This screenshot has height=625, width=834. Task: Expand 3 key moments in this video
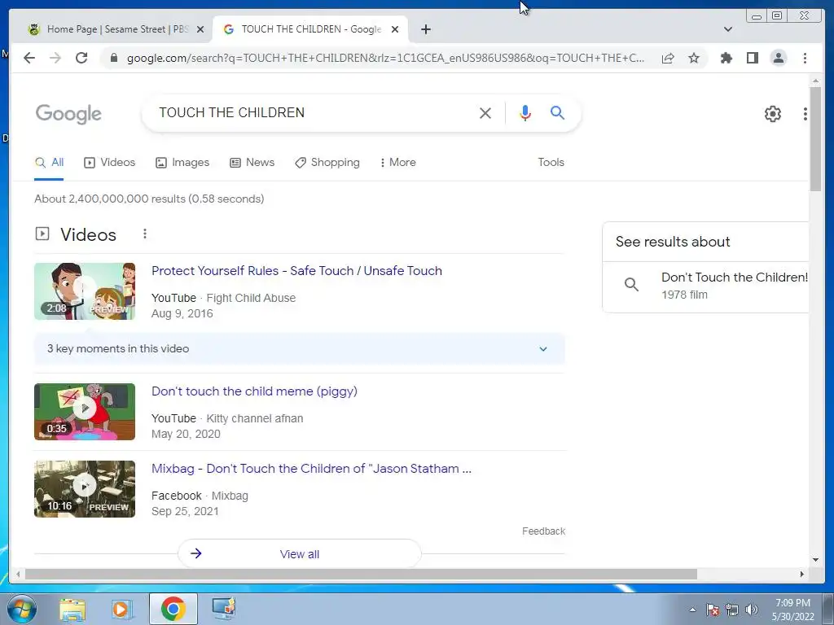click(300, 348)
